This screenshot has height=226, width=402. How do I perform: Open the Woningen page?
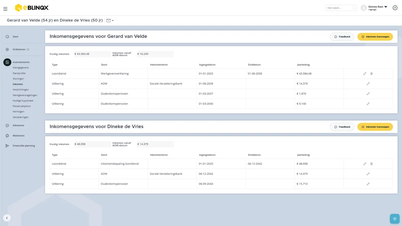(18, 79)
